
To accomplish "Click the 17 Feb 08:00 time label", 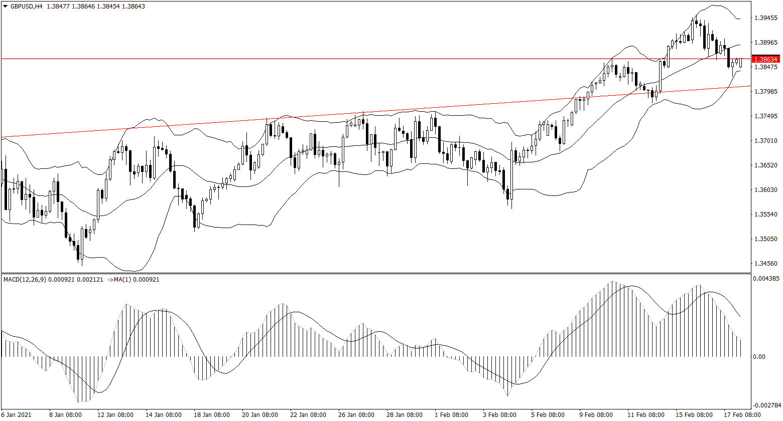I will click(x=745, y=415).
